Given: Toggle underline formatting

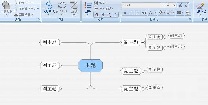Looking at the screenshot, I should [137, 13].
